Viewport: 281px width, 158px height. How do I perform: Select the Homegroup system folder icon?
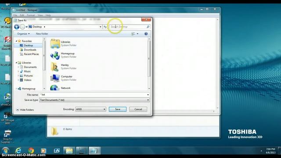pos(55,55)
